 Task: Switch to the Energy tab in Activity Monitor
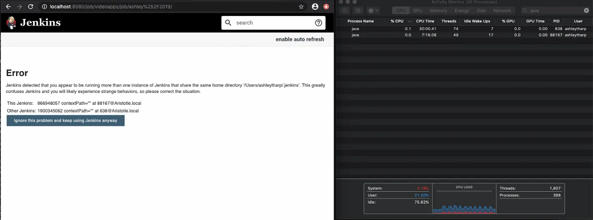coord(462,11)
